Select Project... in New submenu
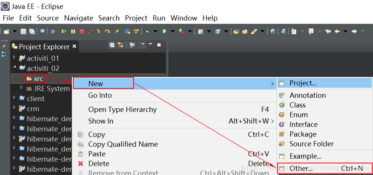The height and width of the screenshot is (175, 373). [325, 83]
